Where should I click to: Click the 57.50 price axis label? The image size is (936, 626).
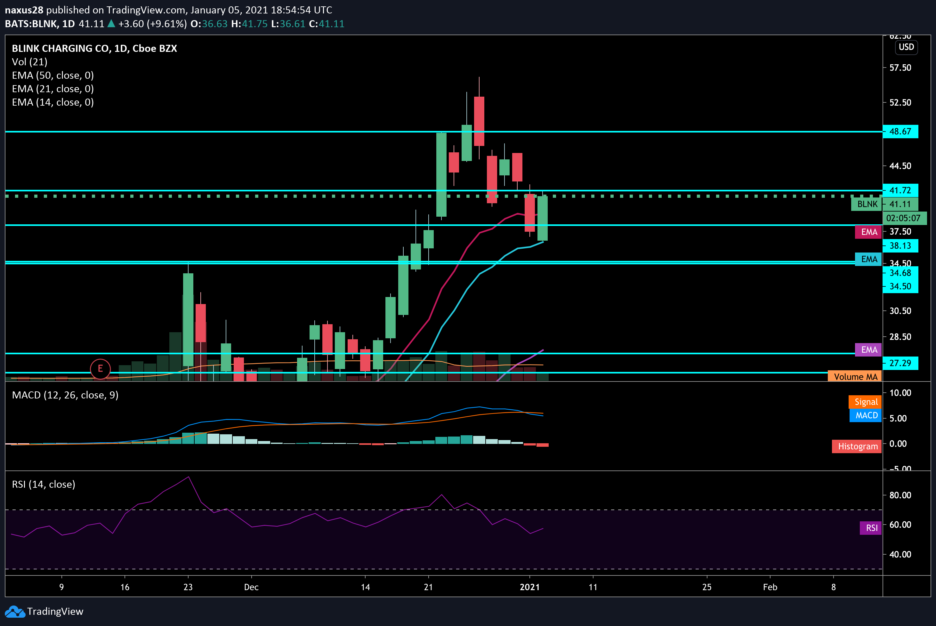pyautogui.click(x=900, y=68)
